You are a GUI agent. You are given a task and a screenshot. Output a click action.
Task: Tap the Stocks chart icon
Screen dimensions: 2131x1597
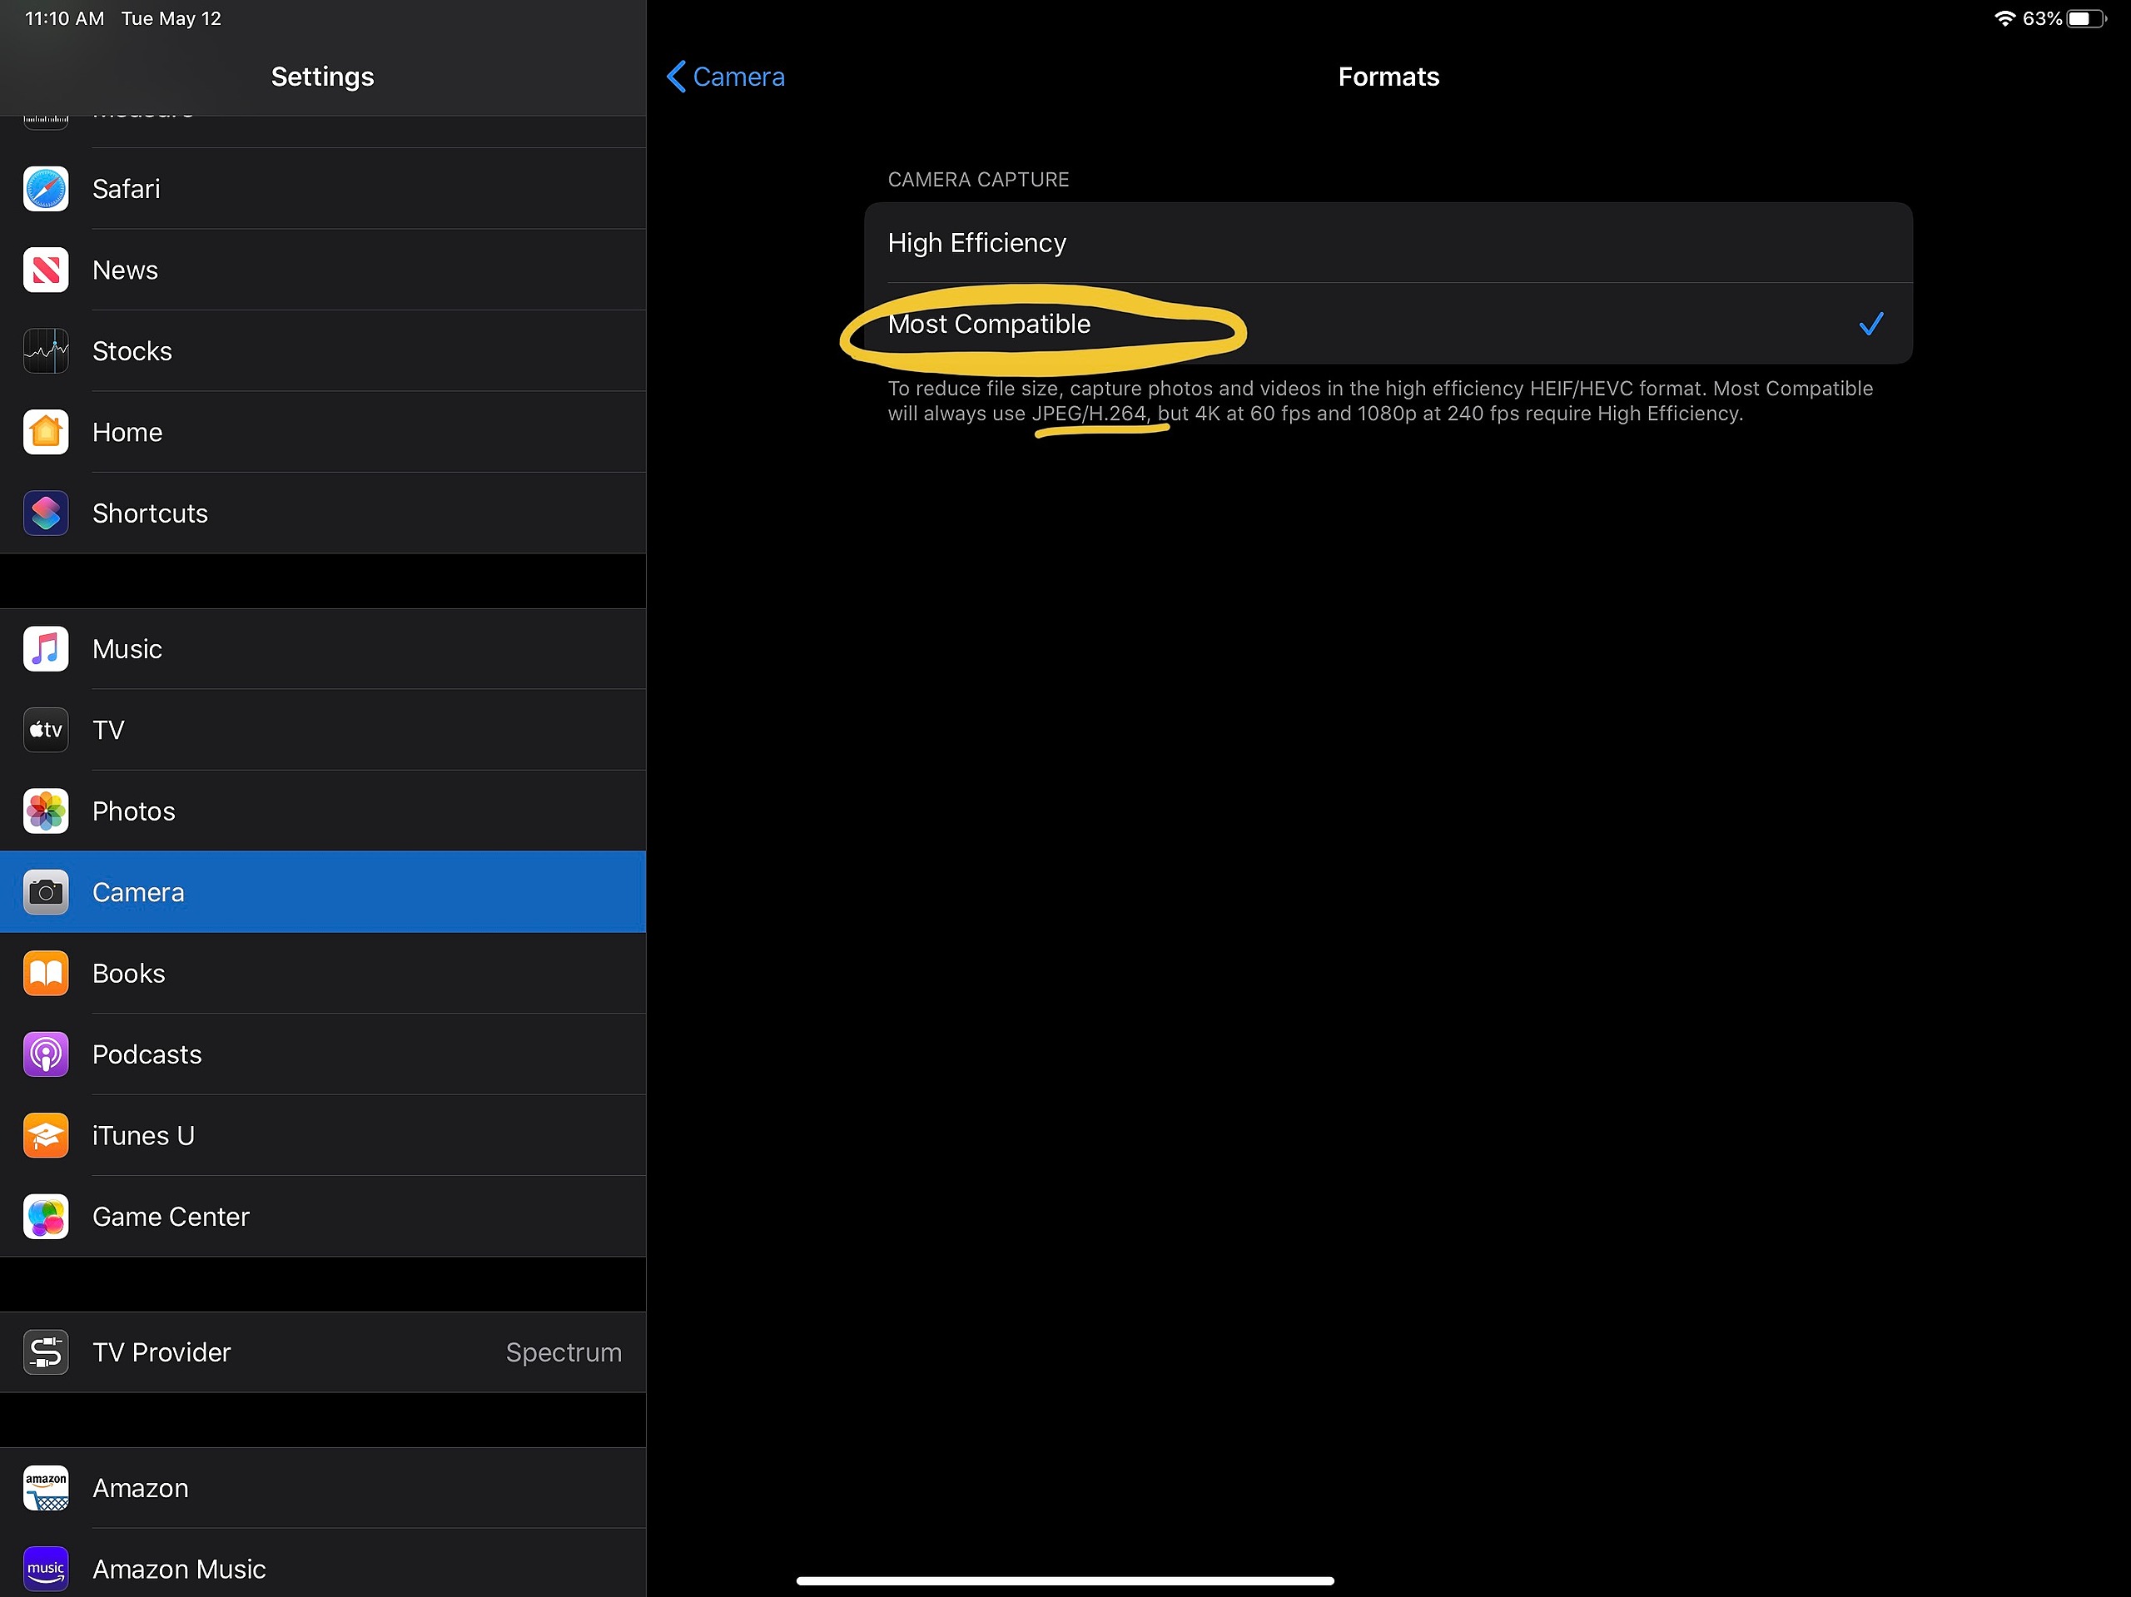[x=45, y=350]
